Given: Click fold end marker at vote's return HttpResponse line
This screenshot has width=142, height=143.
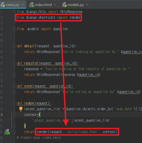Looking at the screenshot, I should click(x=14, y=92).
